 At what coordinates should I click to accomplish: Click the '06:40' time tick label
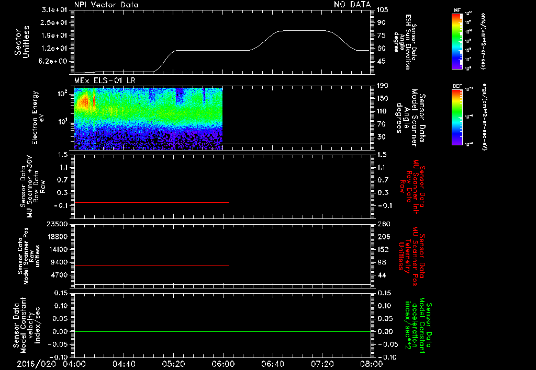pyautogui.click(x=273, y=364)
